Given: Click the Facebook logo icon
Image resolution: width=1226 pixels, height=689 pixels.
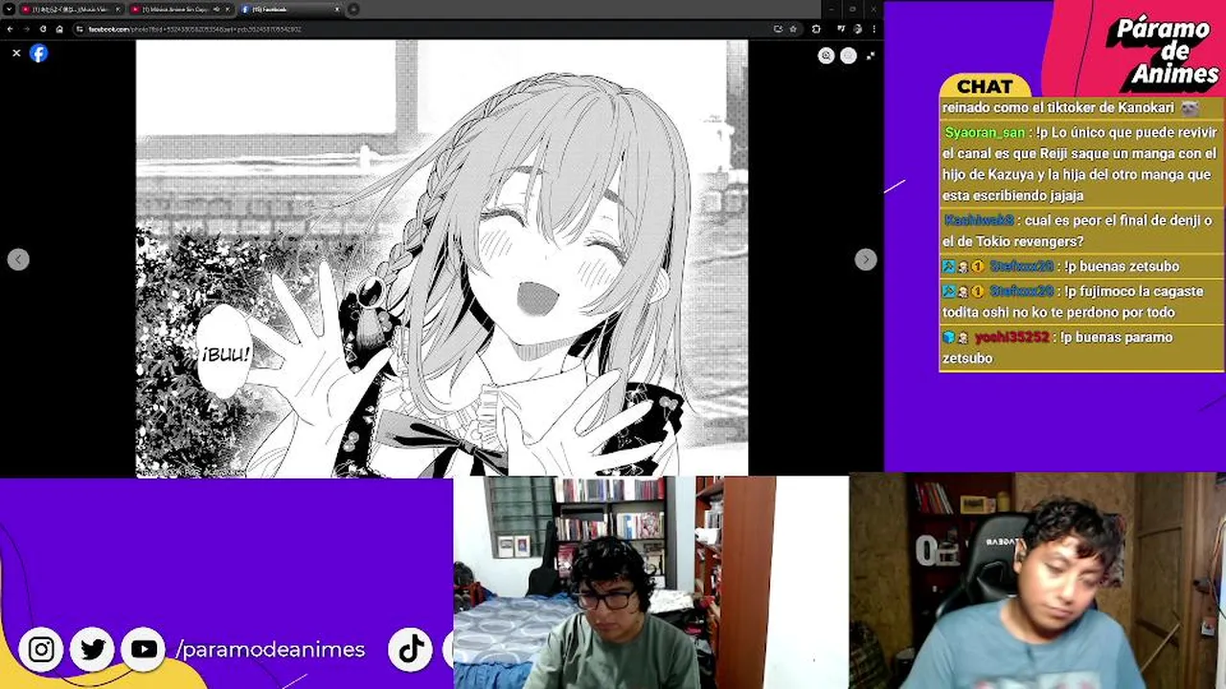Looking at the screenshot, I should pyautogui.click(x=38, y=54).
